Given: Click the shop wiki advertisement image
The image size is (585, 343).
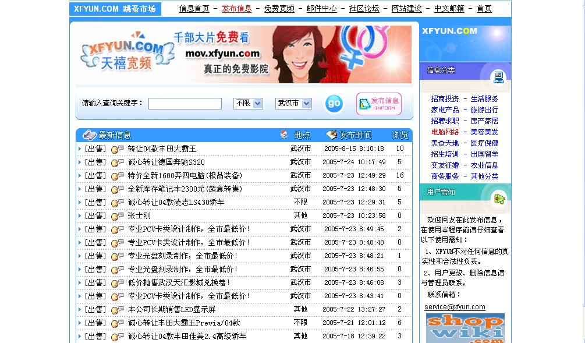Looking at the screenshot, I should (x=465, y=328).
